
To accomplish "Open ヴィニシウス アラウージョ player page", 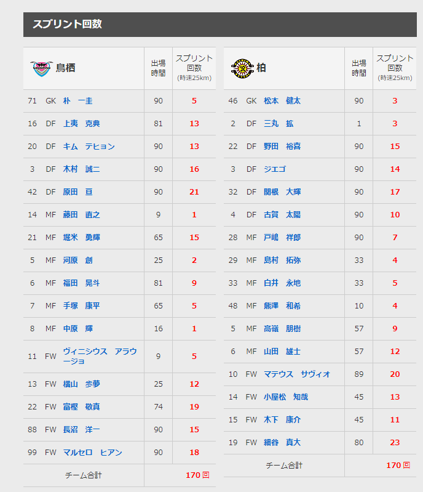I will 100,356.
